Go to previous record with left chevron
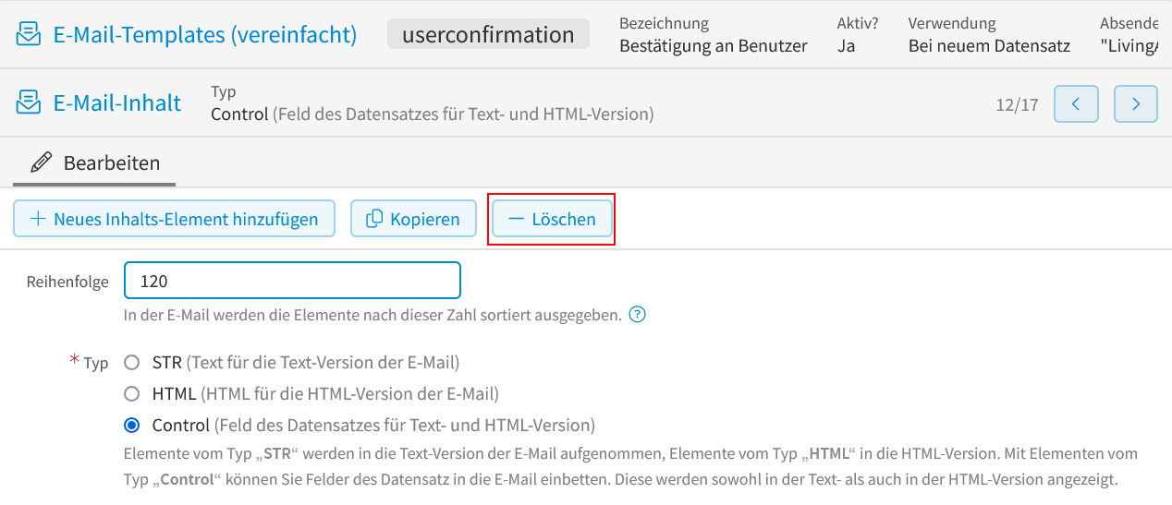This screenshot has height=505, width=1172. click(1076, 103)
